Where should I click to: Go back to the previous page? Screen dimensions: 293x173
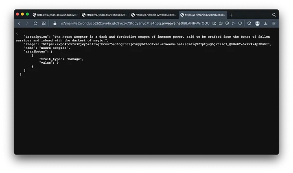click(x=19, y=24)
